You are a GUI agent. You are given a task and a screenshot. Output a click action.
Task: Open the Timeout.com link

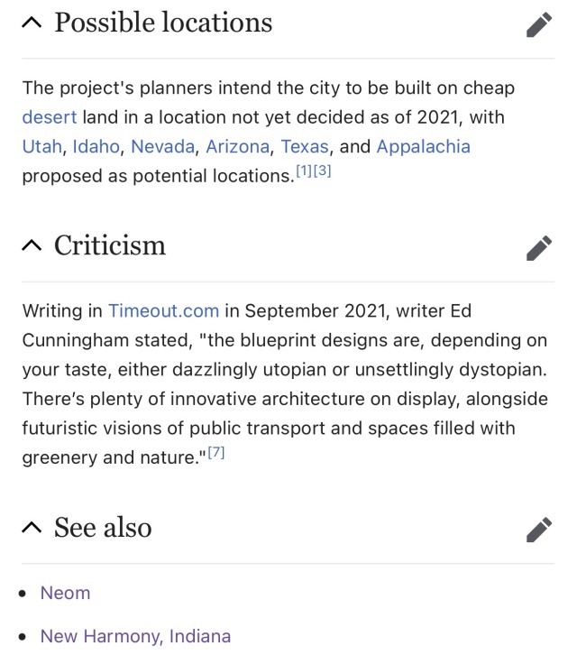click(163, 311)
